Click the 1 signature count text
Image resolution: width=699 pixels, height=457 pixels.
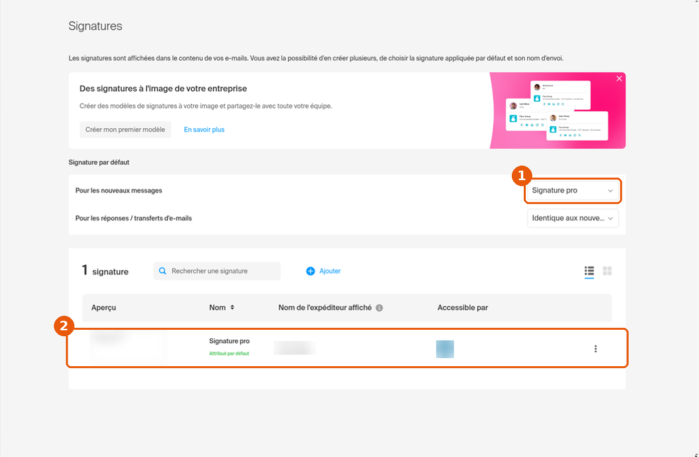105,271
